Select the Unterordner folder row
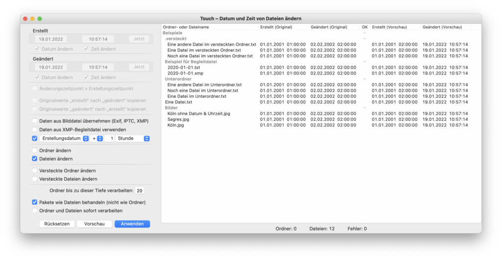The width and height of the screenshot is (502, 260). tap(322, 79)
